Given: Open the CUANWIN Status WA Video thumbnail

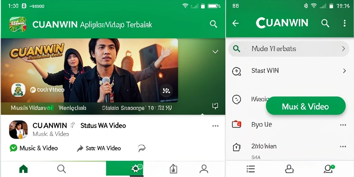Looking at the screenshot, I should [x=18, y=129].
